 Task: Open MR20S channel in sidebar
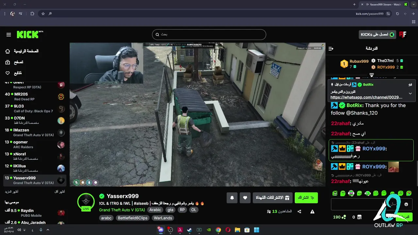35,97
